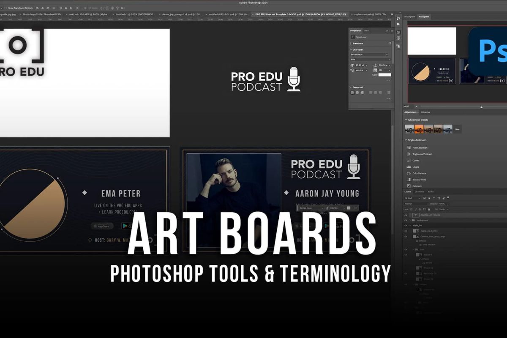Open the Actions play dock icon
The image size is (507, 338).
tap(398, 24)
